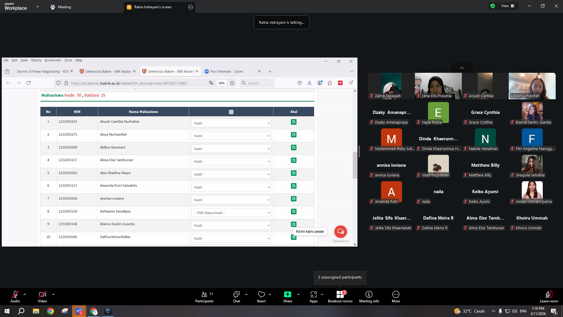This screenshot has height=317, width=563.
Task: Open the Chat panel
Action: pos(236,297)
